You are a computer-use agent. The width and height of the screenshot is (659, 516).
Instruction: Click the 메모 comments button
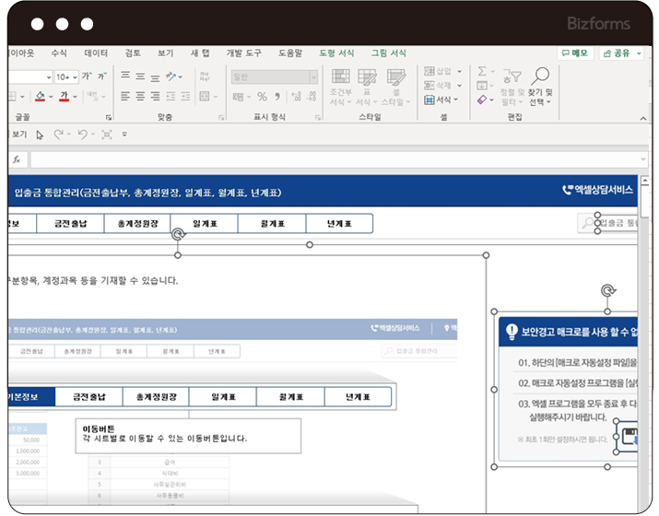click(x=574, y=53)
